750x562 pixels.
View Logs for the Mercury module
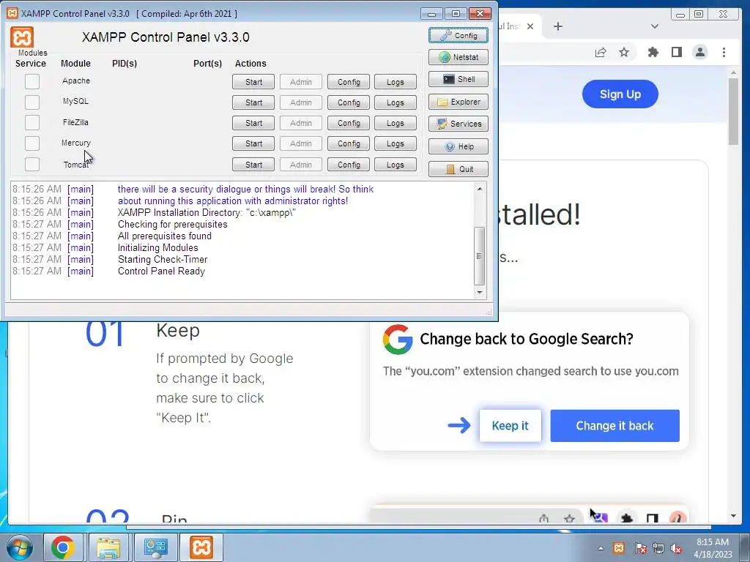point(395,143)
